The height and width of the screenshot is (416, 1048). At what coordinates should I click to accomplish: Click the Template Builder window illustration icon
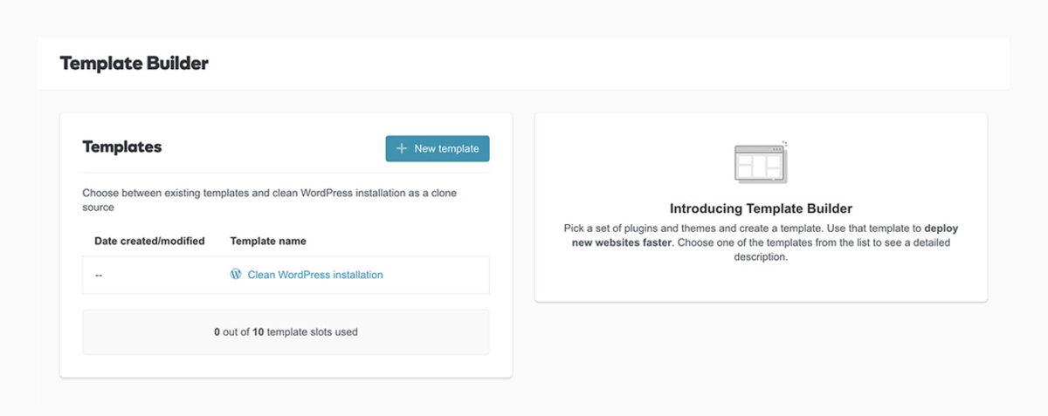(x=761, y=163)
